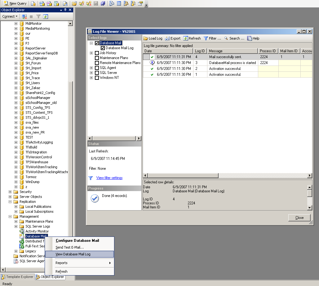Click Help in Log File Viewer toolbar
The height and width of the screenshot is (286, 319).
click(253, 38)
